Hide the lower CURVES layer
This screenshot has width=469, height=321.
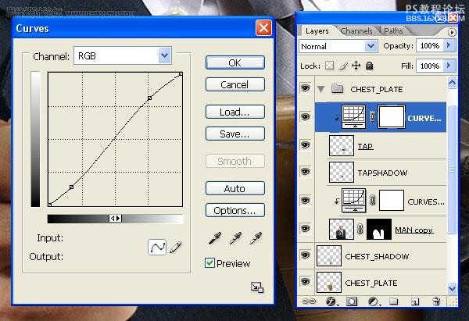pyautogui.click(x=306, y=200)
